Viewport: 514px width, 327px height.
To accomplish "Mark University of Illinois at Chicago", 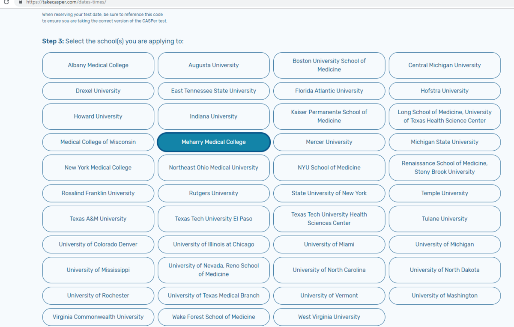I will tap(214, 244).
